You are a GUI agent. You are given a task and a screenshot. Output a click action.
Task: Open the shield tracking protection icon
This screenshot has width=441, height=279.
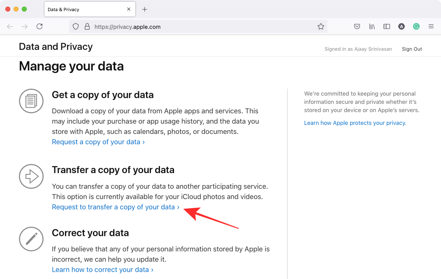click(76, 26)
